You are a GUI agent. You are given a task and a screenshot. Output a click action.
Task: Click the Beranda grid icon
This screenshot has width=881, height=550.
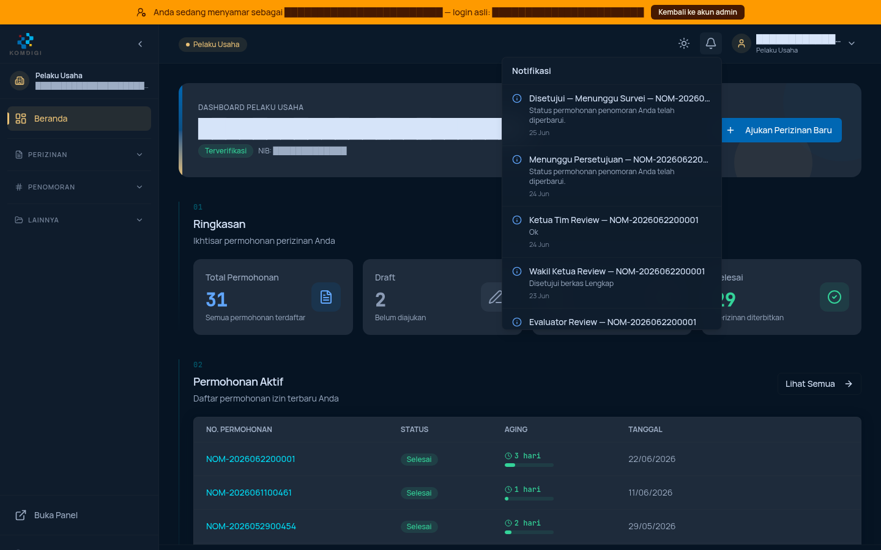point(21,119)
